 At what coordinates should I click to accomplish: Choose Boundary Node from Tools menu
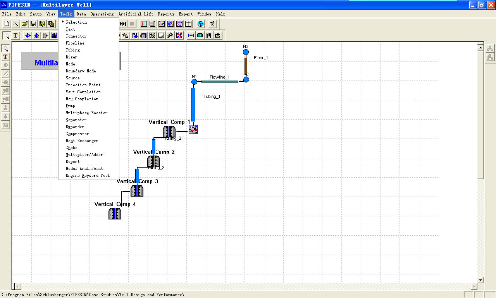89,71
